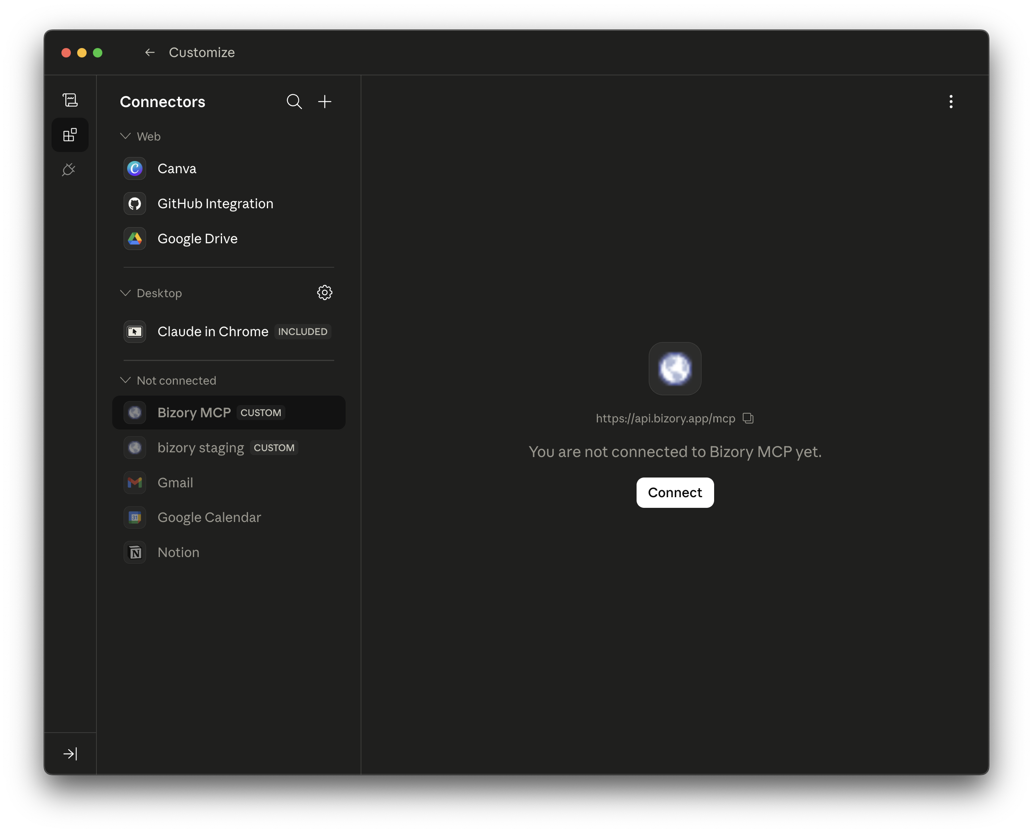Add a connector with the plus icon
The width and height of the screenshot is (1033, 833).
(x=325, y=102)
